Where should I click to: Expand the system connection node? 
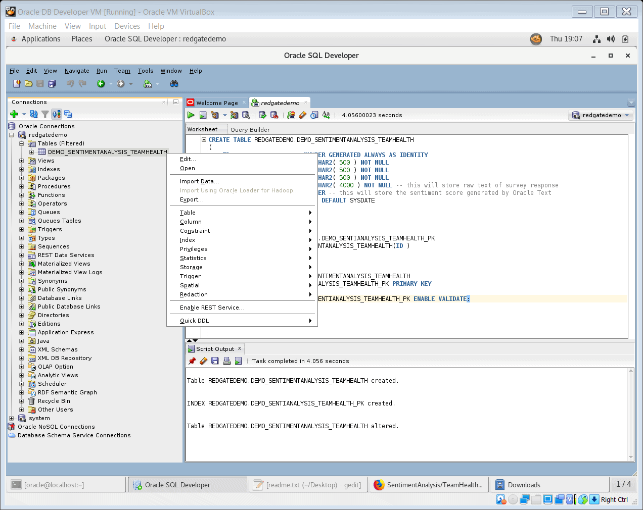pyautogui.click(x=12, y=418)
